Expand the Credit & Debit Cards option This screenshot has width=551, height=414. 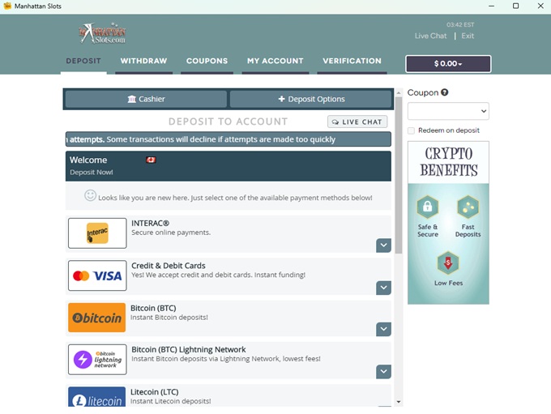tap(383, 288)
